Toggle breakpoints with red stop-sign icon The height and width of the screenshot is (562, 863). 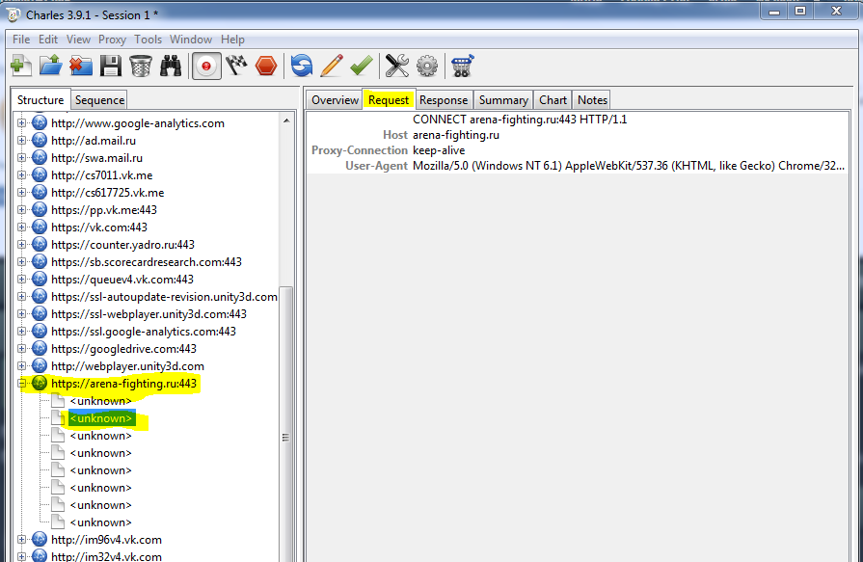pos(266,67)
